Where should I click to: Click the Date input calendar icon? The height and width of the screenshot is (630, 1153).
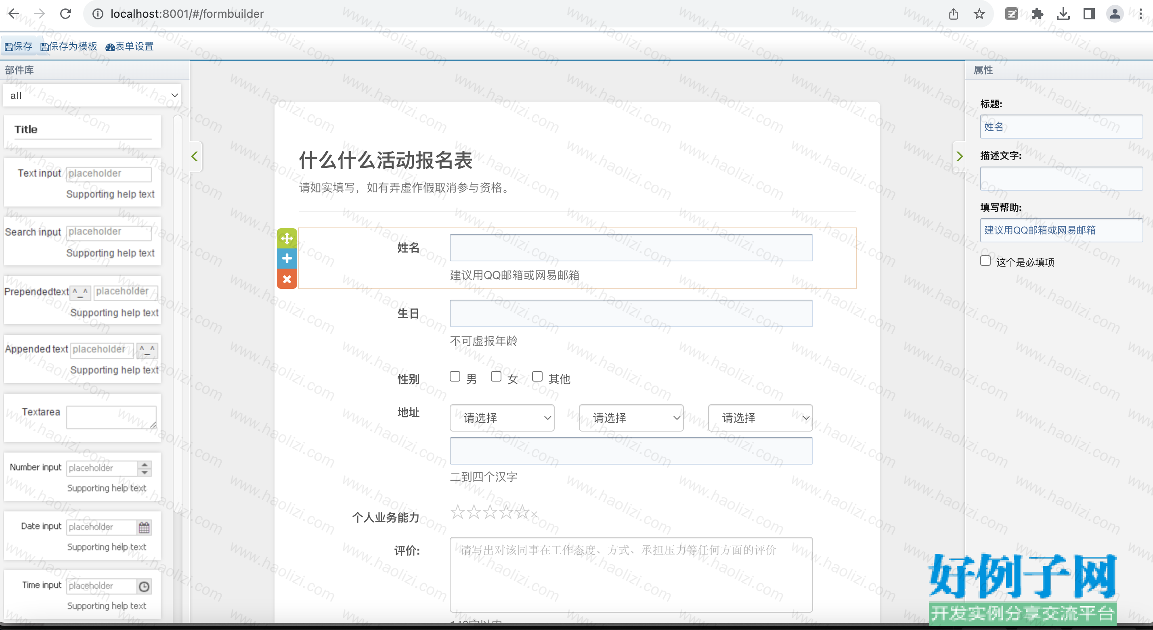[144, 528]
